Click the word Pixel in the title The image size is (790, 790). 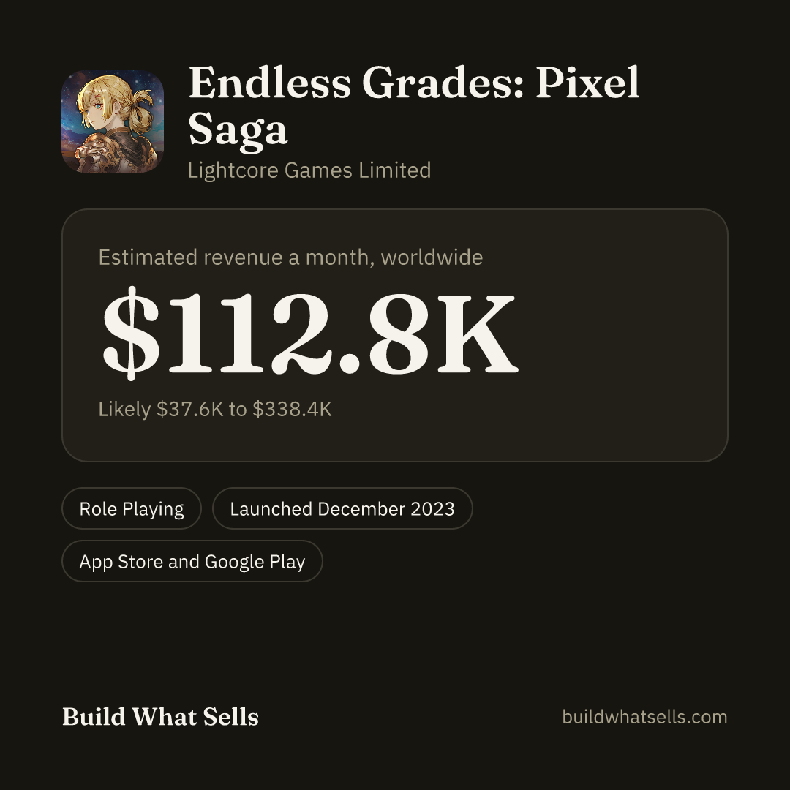click(x=587, y=82)
